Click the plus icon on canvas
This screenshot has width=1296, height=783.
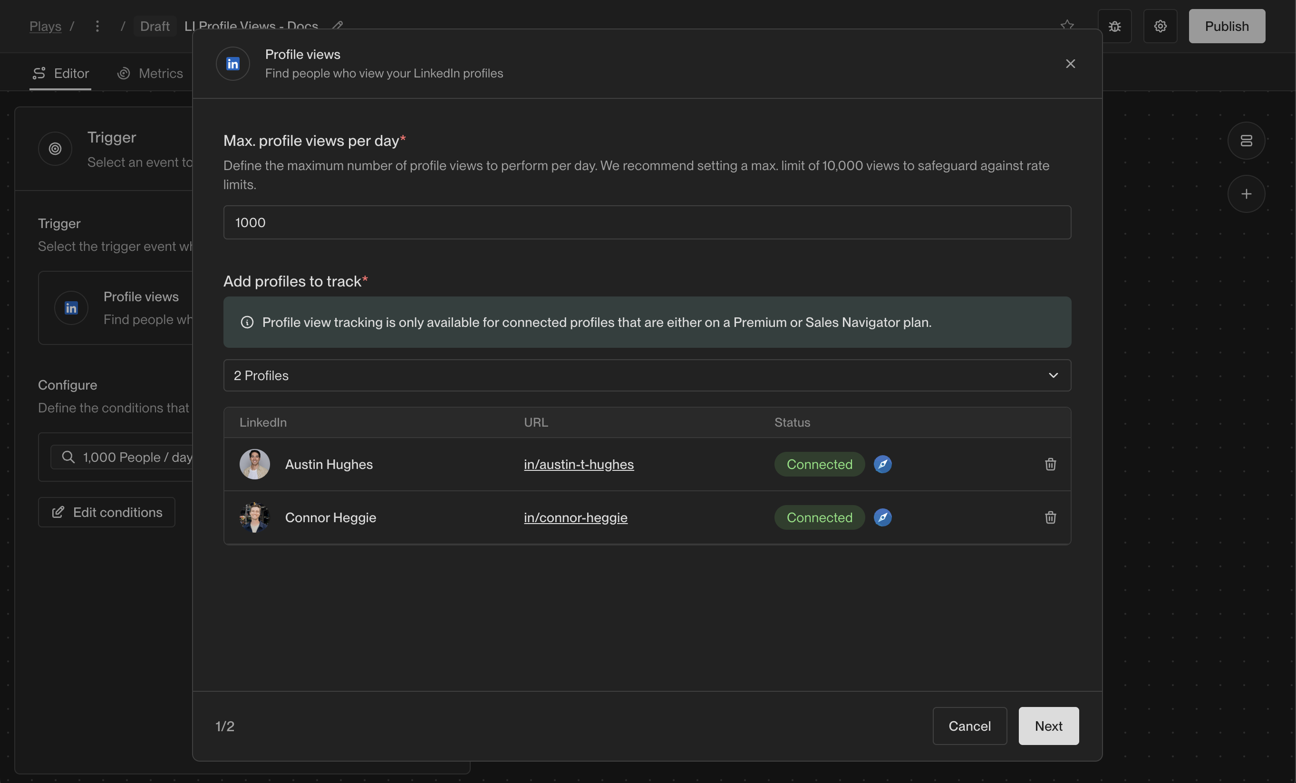1246,194
